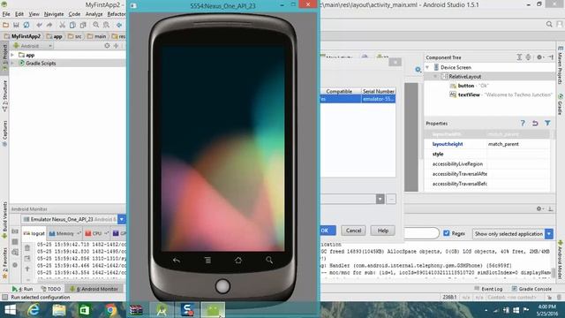Open the Show only selected application dropdown
Viewport: 565px width, 318px height.
point(549,233)
